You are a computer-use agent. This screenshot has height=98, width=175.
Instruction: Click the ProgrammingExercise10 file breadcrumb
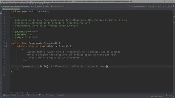pos(57,6)
